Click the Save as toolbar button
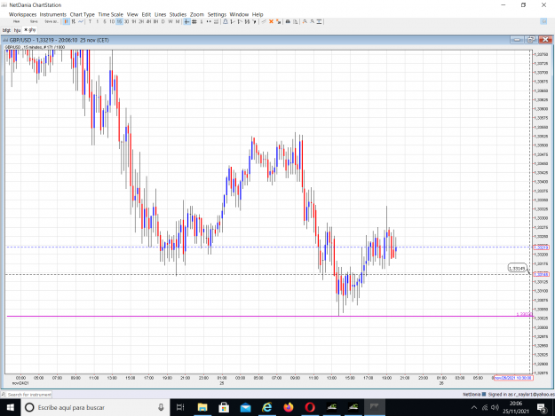The image size is (555, 416). click(x=52, y=21)
